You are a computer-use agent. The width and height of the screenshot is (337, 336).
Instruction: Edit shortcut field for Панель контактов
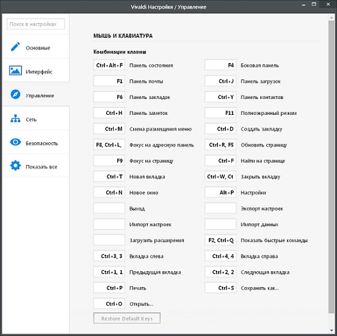220,97
